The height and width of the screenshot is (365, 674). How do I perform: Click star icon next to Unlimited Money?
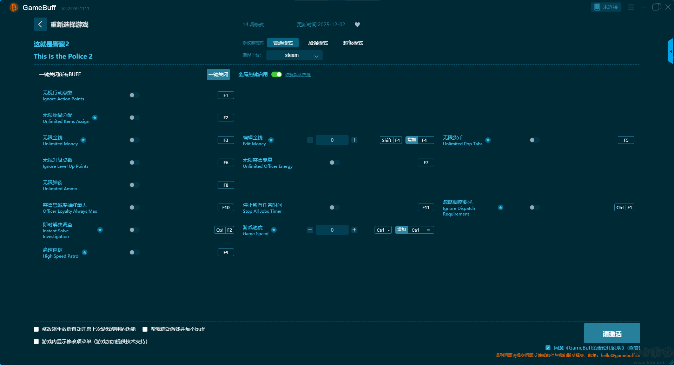point(83,140)
